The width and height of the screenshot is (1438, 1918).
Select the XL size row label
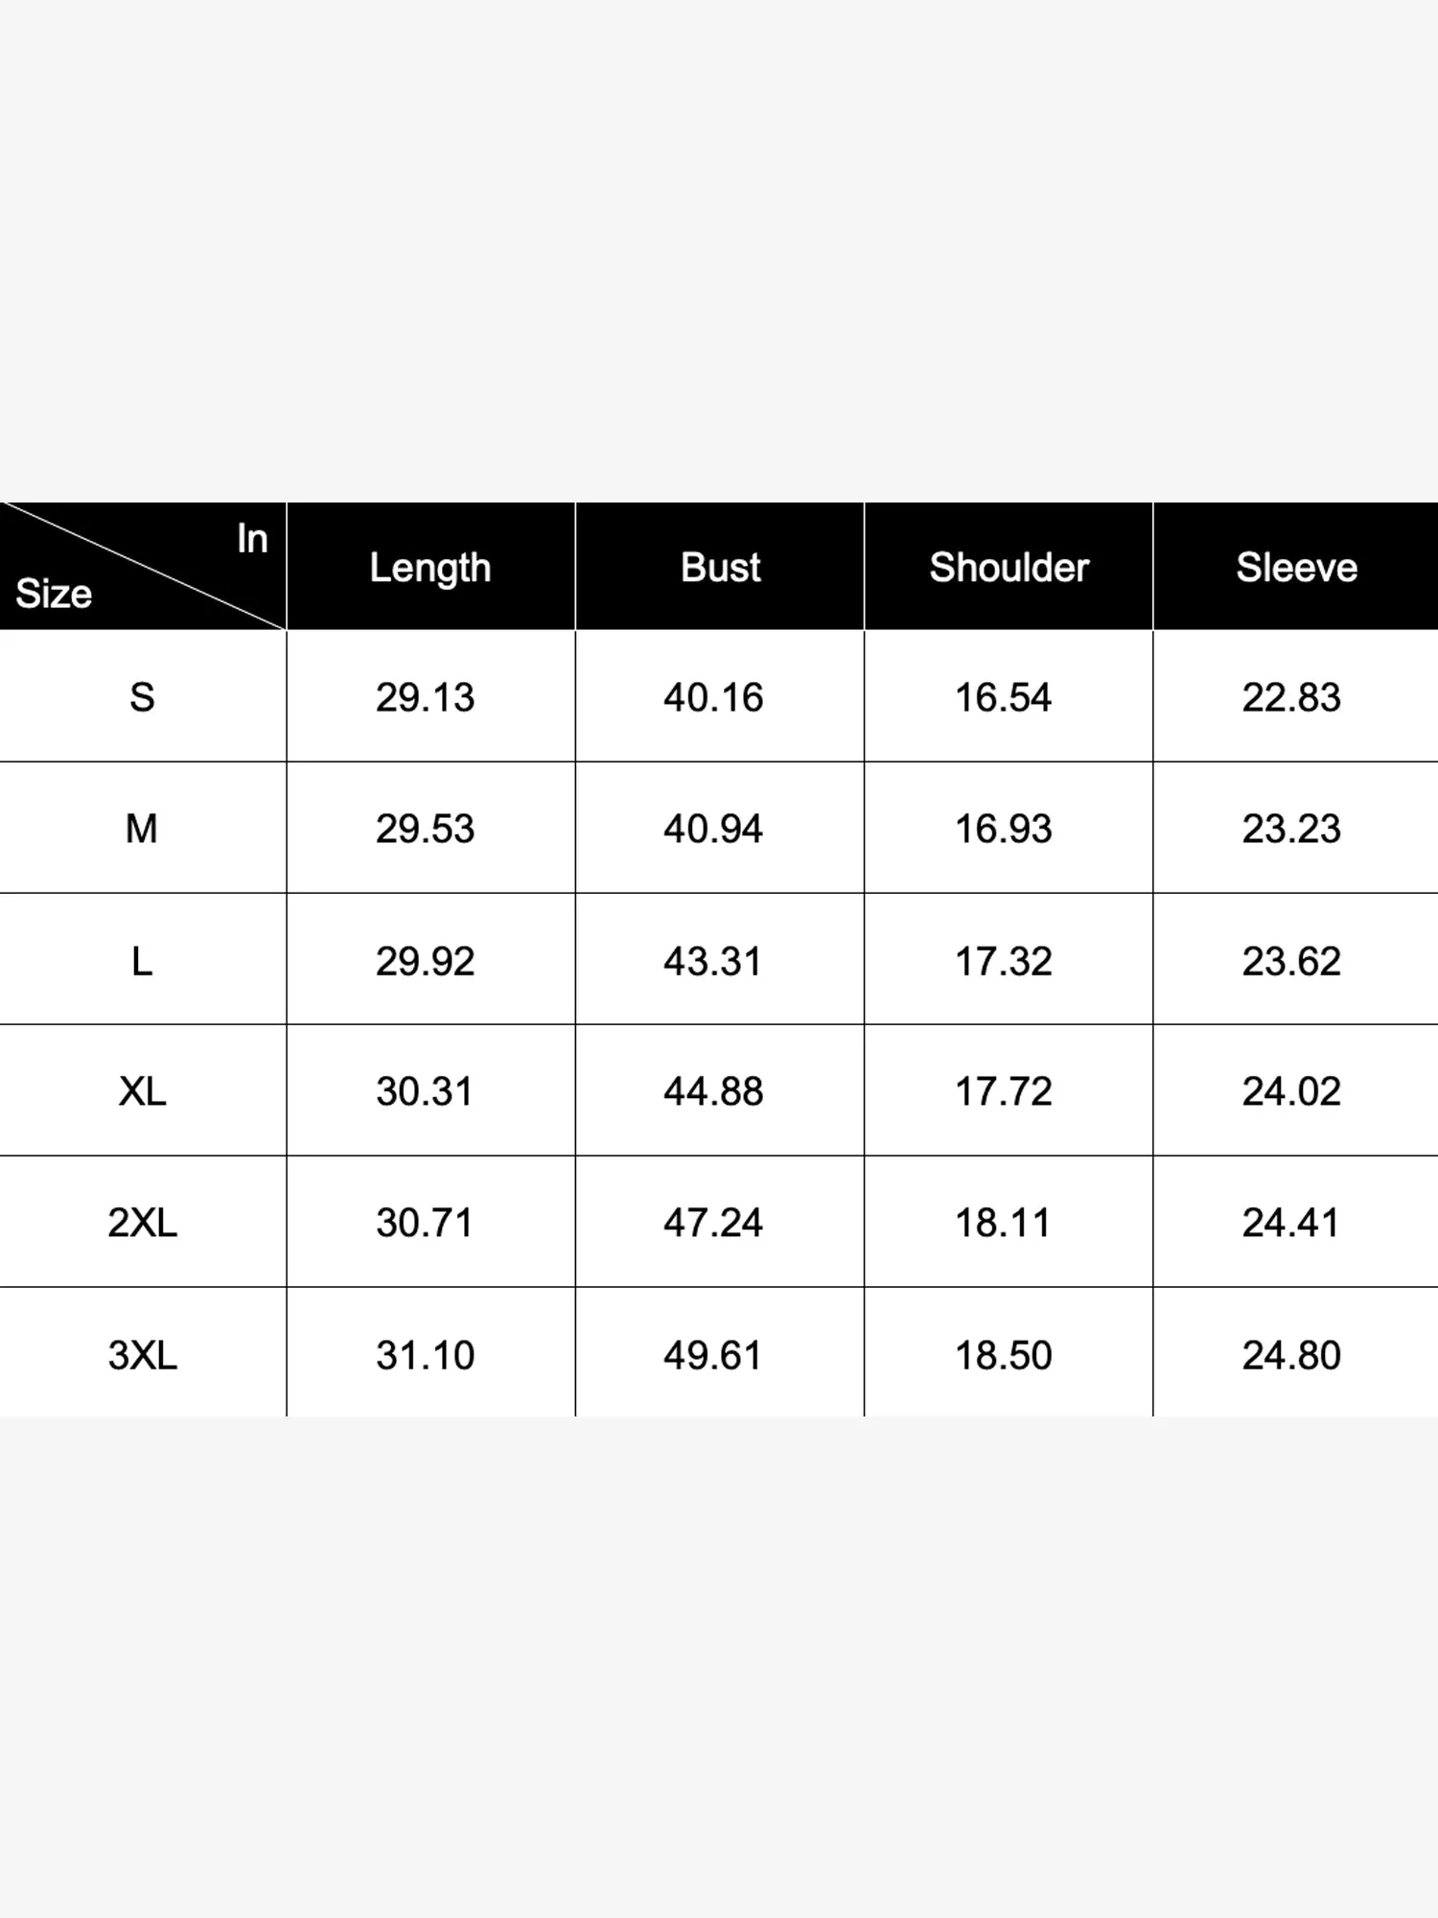coord(142,1091)
